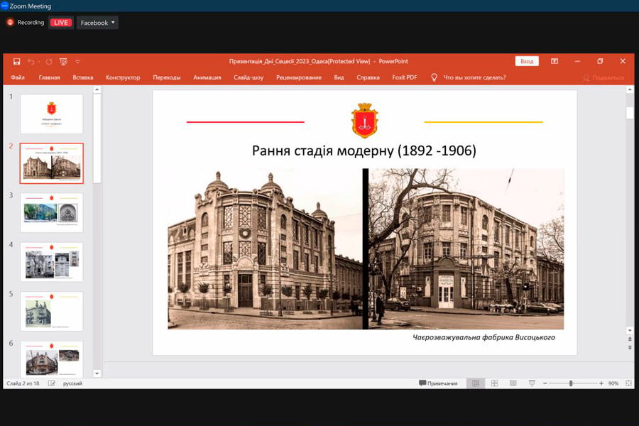Click the русский language indicator
The image size is (639, 426).
pyautogui.click(x=72, y=383)
